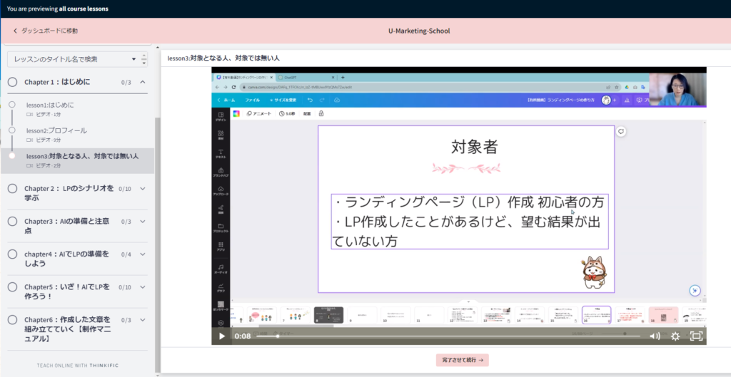Toggle Chapter 1 completion circle
731x377 pixels.
[x=12, y=82]
